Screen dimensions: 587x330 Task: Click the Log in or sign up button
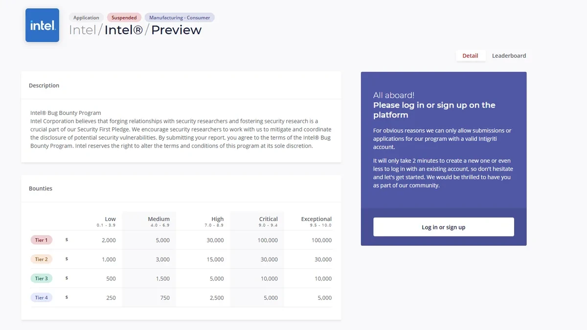pyautogui.click(x=444, y=227)
